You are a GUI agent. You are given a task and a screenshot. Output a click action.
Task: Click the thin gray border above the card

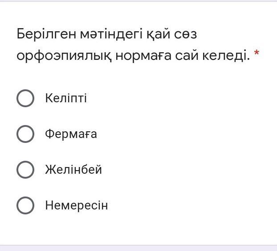tap(138, 1)
